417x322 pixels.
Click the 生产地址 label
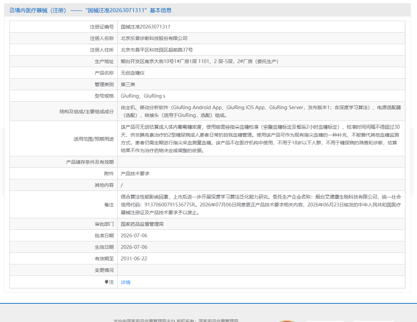click(x=104, y=61)
